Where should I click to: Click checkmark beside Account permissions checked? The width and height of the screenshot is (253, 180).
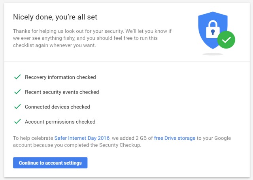click(17, 122)
